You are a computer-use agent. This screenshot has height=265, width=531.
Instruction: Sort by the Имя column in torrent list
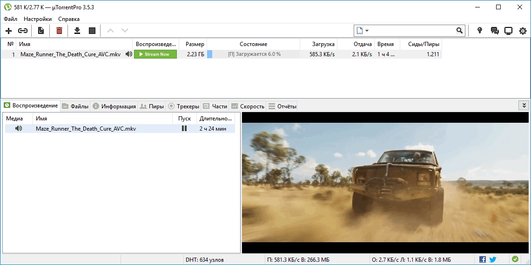(74, 44)
